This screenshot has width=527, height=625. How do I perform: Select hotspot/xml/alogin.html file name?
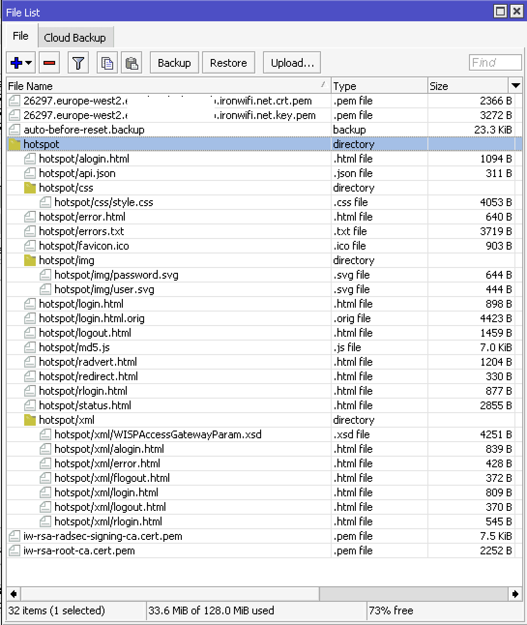coord(109,449)
